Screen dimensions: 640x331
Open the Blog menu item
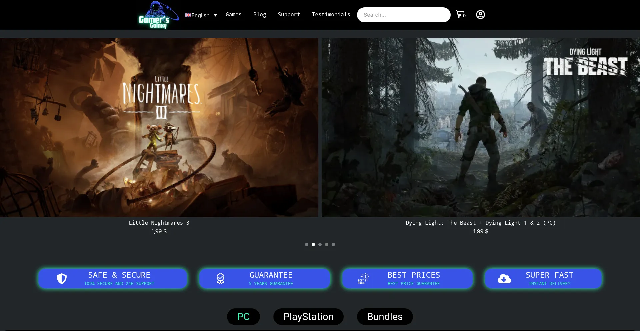[x=259, y=15]
